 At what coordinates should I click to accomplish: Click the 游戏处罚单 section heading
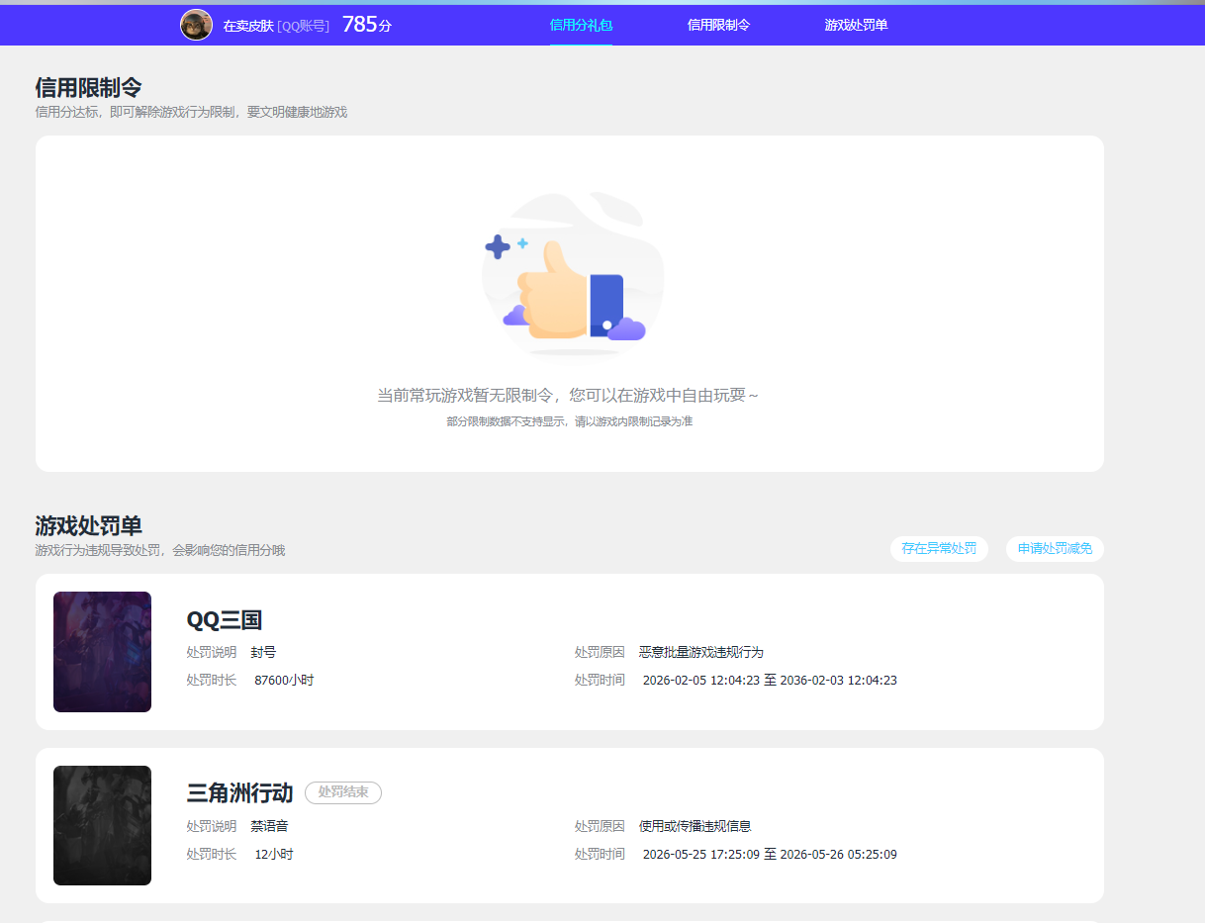pos(88,525)
